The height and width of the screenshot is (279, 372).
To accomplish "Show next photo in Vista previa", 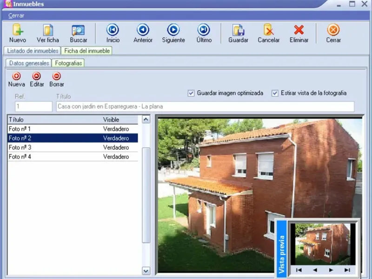I will point(331,270).
